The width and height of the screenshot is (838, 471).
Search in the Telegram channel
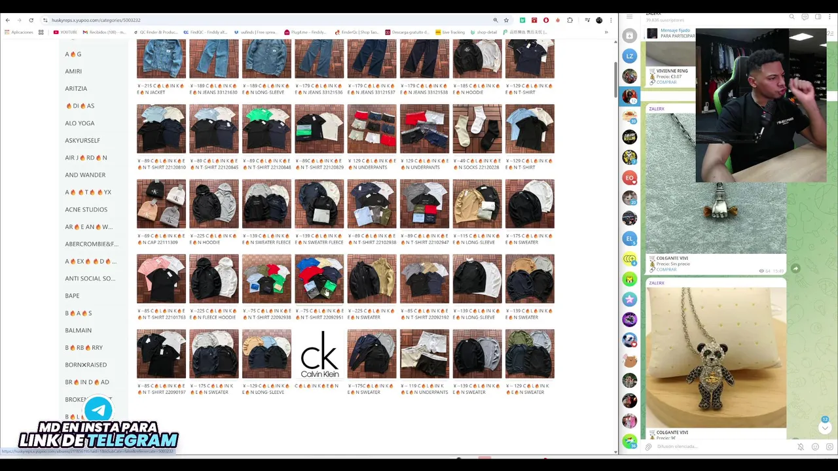click(x=792, y=17)
